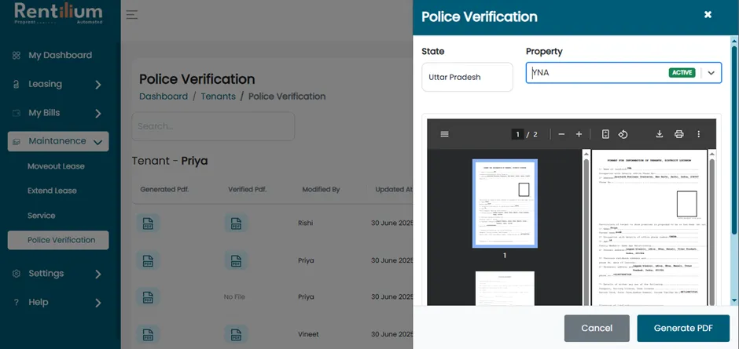Screen dimensions: 739x349
Task: Click the Generate PDF button
Action: [683, 329]
